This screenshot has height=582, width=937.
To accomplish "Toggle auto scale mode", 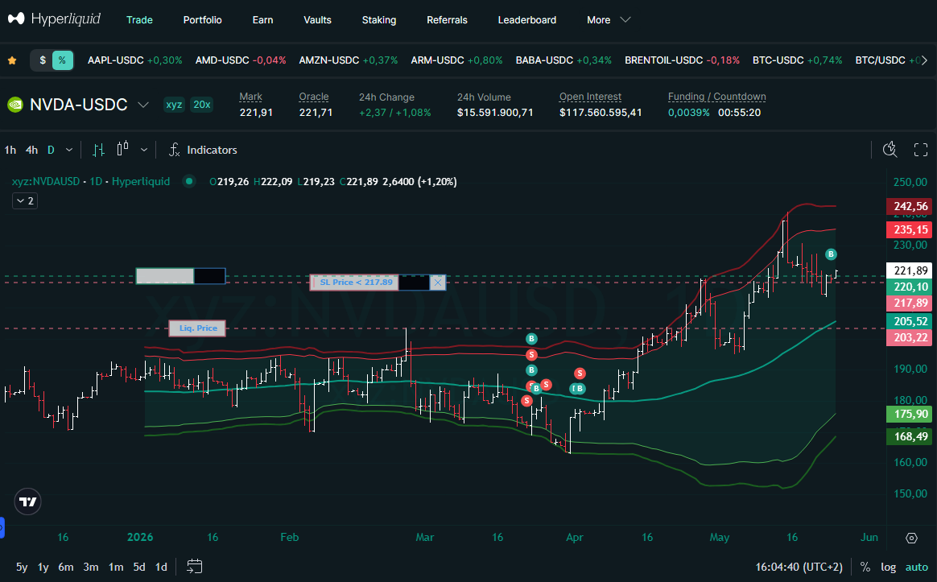I will (x=917, y=567).
